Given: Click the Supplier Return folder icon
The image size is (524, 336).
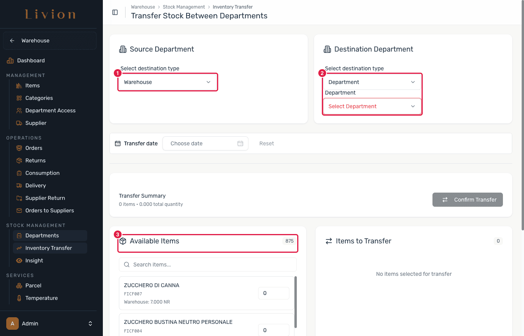Looking at the screenshot, I should (x=19, y=198).
